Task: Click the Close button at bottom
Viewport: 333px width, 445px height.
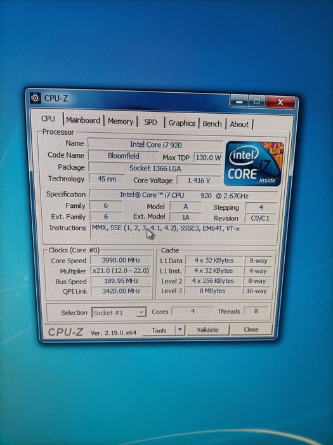Action: click(x=251, y=329)
